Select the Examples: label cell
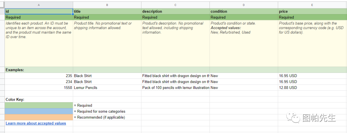 click(39, 70)
